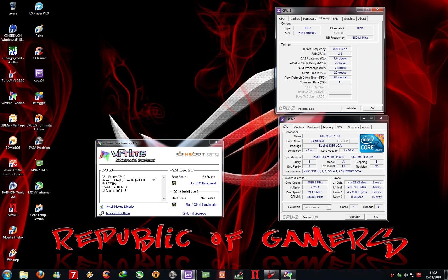Click the DRAM Frequency 800.0 MHz value
Image resolution: width=448 pixels, height=280 pixels.
[x=340, y=49]
